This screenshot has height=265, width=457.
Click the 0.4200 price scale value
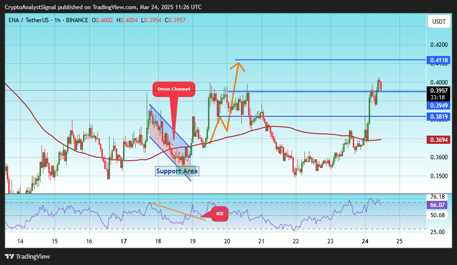pyautogui.click(x=439, y=45)
